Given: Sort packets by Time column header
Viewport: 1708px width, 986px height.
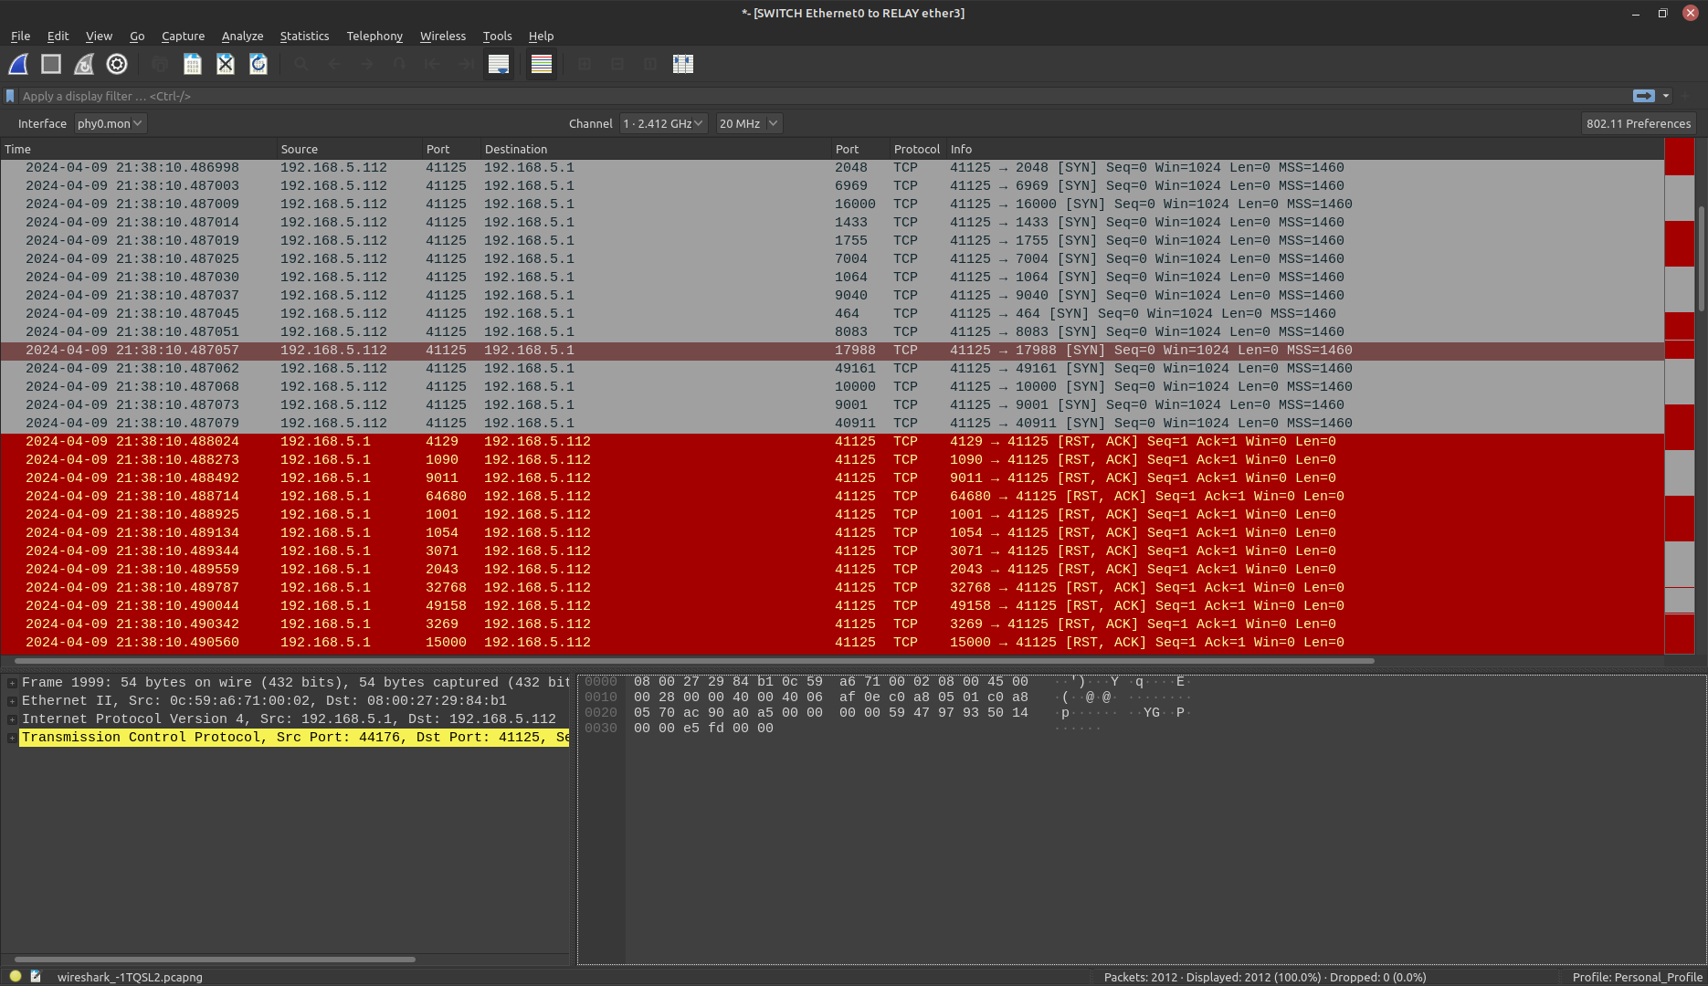Looking at the screenshot, I should 138,149.
